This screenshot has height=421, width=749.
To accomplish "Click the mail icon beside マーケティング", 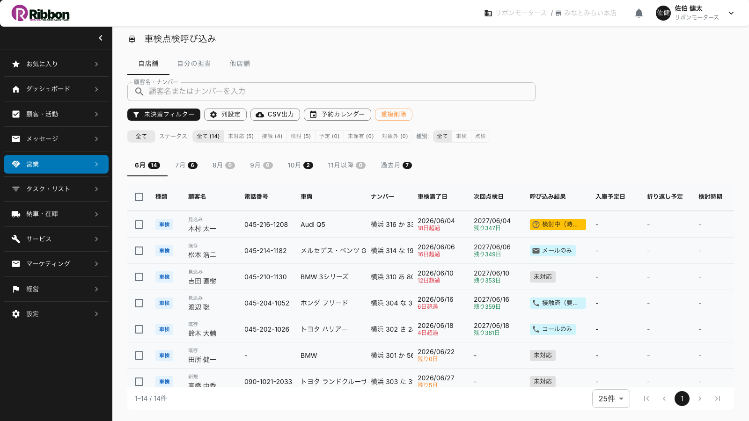I will pyautogui.click(x=16, y=264).
